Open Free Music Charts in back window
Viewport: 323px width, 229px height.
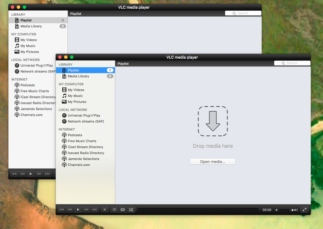[32, 91]
